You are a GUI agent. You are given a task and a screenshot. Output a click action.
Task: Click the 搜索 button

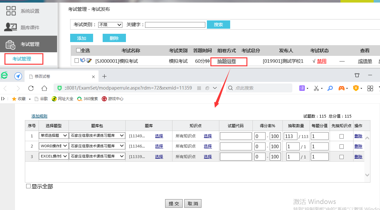tap(218, 25)
